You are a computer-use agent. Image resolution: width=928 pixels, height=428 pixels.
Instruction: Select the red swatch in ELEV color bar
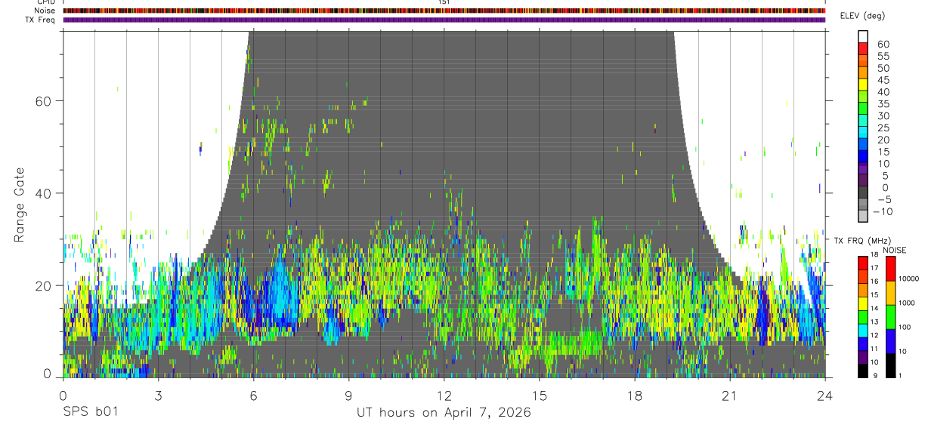coord(863,48)
